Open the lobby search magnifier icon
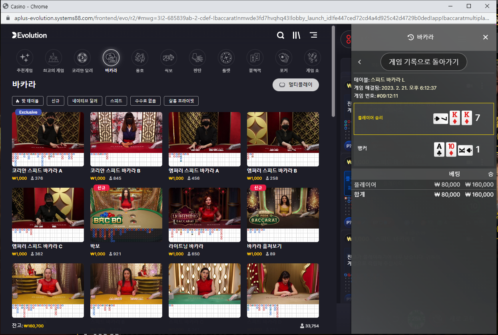 click(x=281, y=35)
